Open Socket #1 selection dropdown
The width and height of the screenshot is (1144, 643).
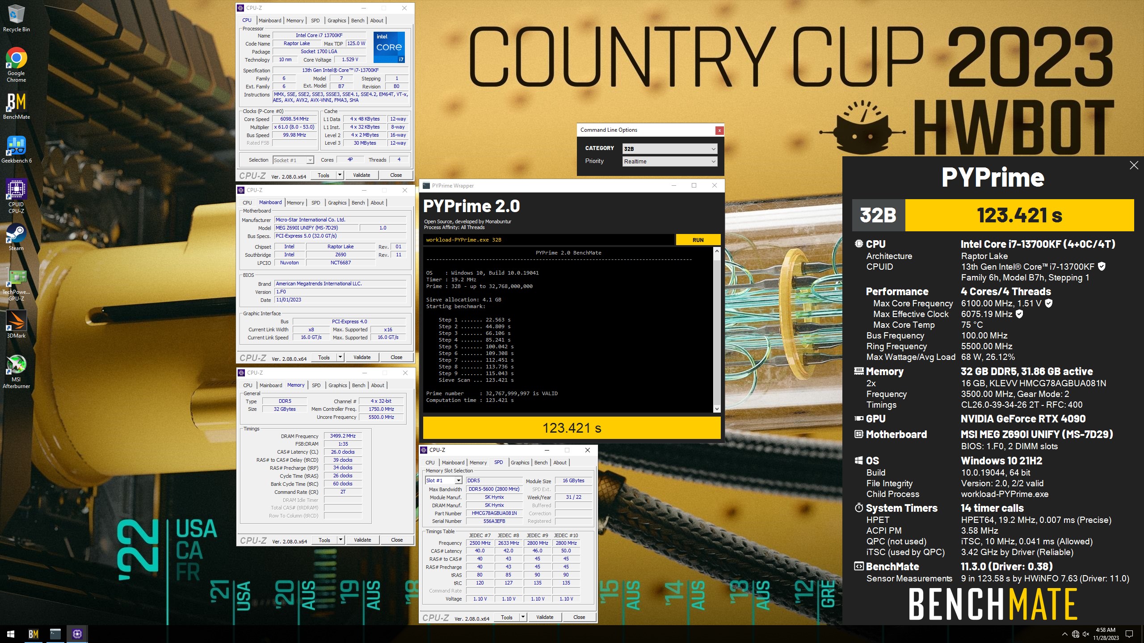293,160
